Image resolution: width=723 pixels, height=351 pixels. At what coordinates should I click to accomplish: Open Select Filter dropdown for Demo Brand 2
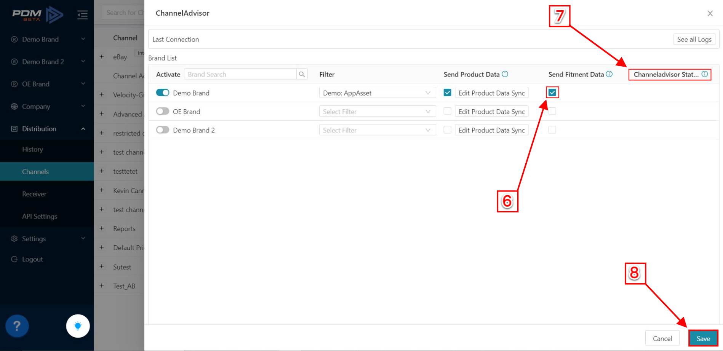coord(377,130)
